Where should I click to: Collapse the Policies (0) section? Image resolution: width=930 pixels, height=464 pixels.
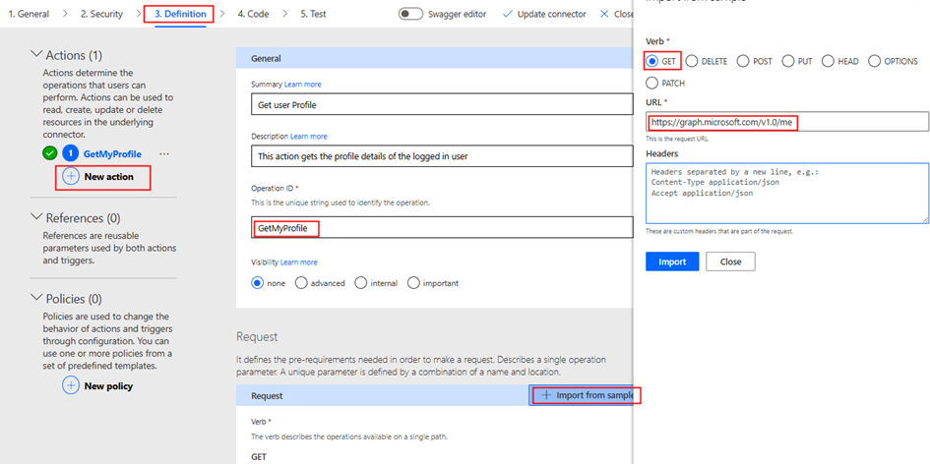pyautogui.click(x=36, y=298)
